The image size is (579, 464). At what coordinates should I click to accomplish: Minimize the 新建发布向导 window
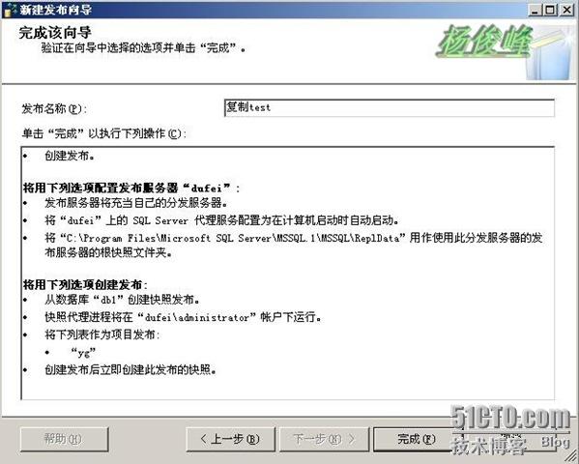tap(536, 10)
